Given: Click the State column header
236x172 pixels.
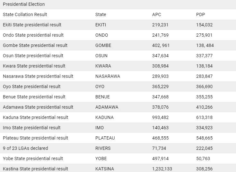Looking at the screenshot, I should (101, 14).
